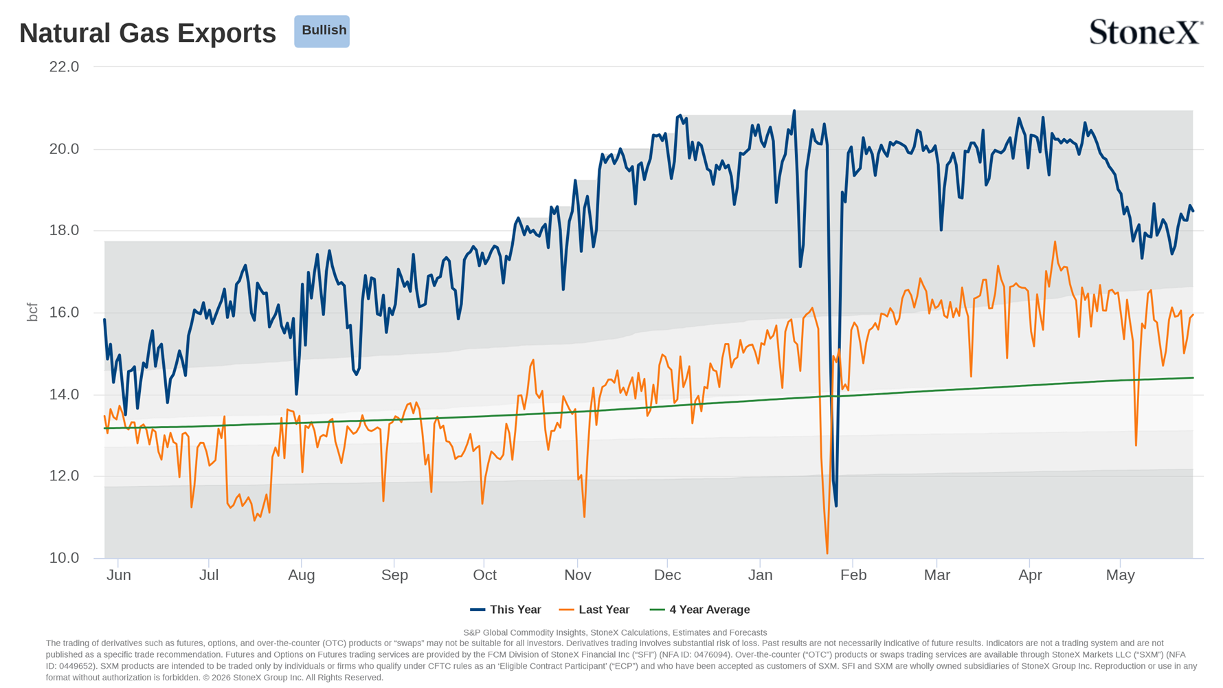The height and width of the screenshot is (688, 1223).
Task: Click the blue This Year legend swatch
Action: (478, 610)
